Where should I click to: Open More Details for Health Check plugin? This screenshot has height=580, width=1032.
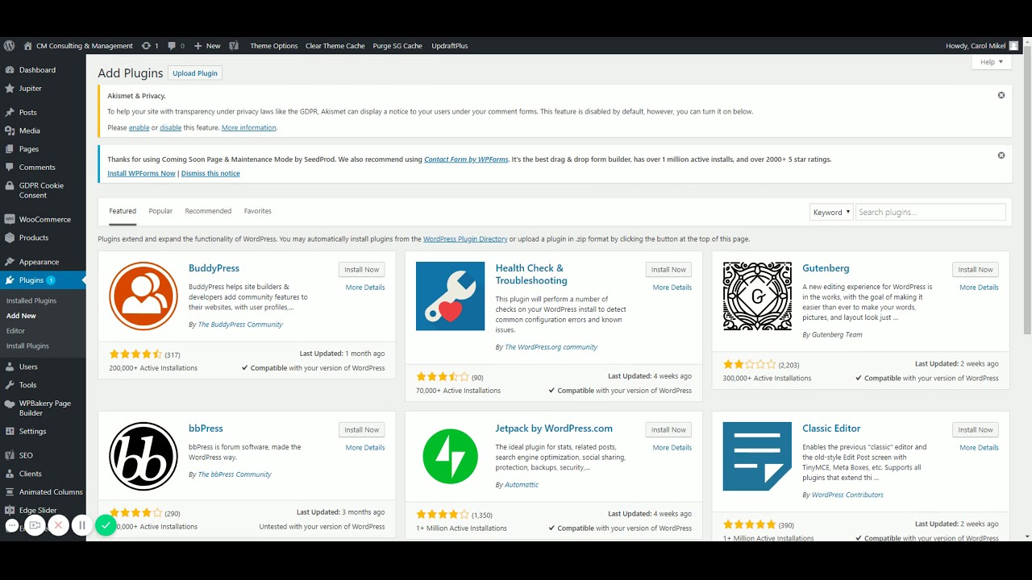click(x=672, y=288)
